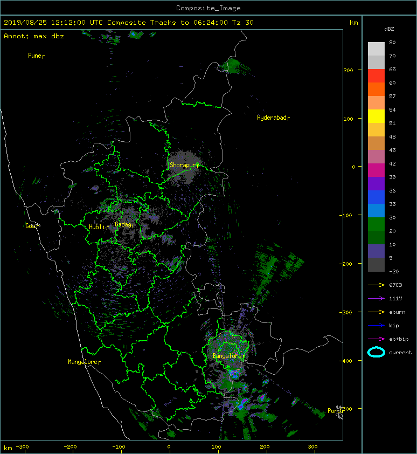417x454 pixels.
Task: Click the -100 tick on the vertical axis
Action: tap(346, 216)
